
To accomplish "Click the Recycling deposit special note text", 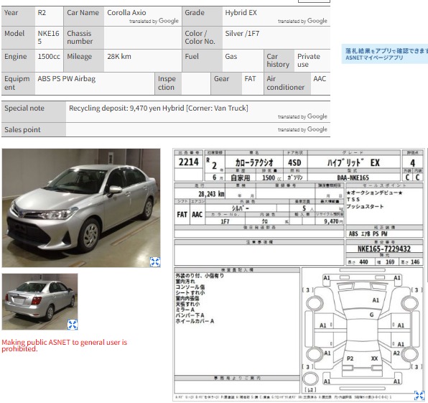I will (x=159, y=108).
